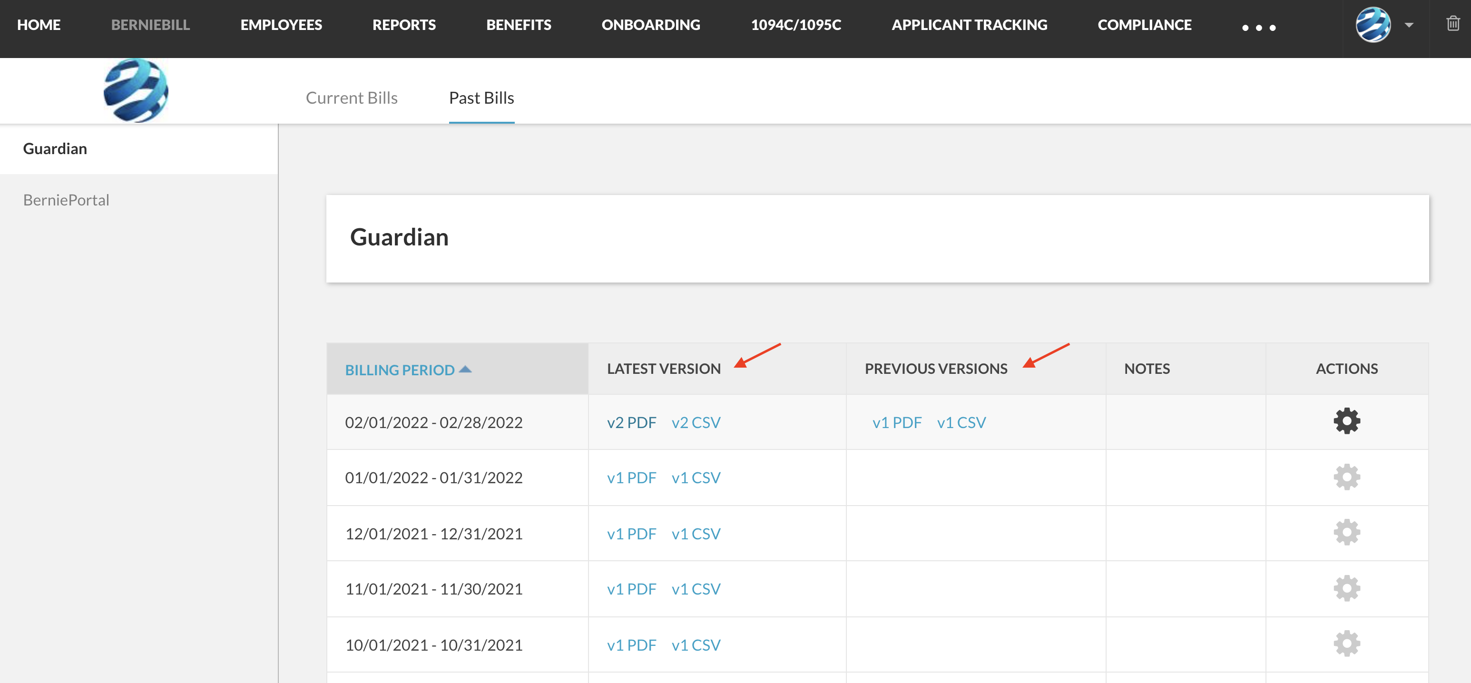Select the Past Bills tab

point(481,98)
